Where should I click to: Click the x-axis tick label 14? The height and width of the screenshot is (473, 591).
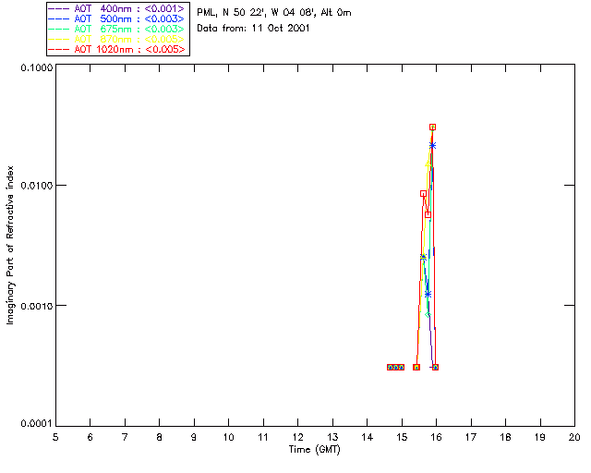pos(368,437)
